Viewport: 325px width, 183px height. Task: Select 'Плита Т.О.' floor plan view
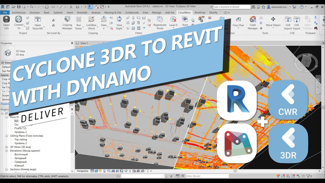[x=21, y=128]
